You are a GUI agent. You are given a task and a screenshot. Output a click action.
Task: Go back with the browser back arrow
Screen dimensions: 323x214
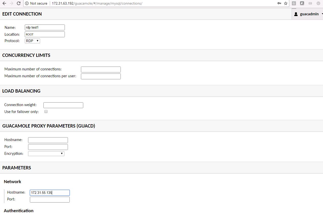4,3
